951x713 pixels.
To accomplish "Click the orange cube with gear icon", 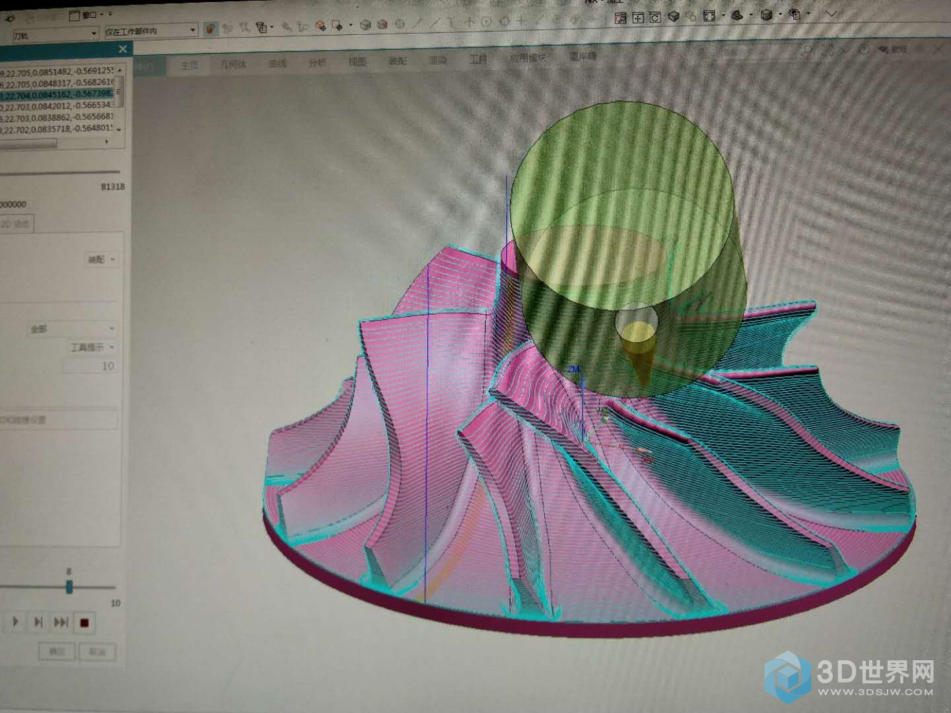I will (321, 26).
